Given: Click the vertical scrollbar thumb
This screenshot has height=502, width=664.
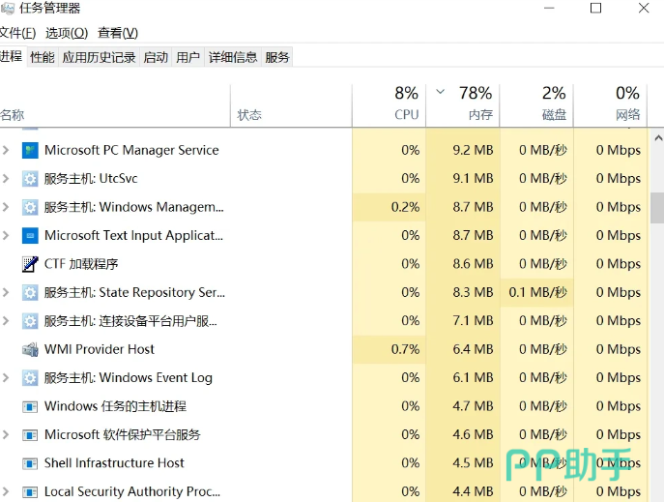Looking at the screenshot, I should pyautogui.click(x=657, y=208).
